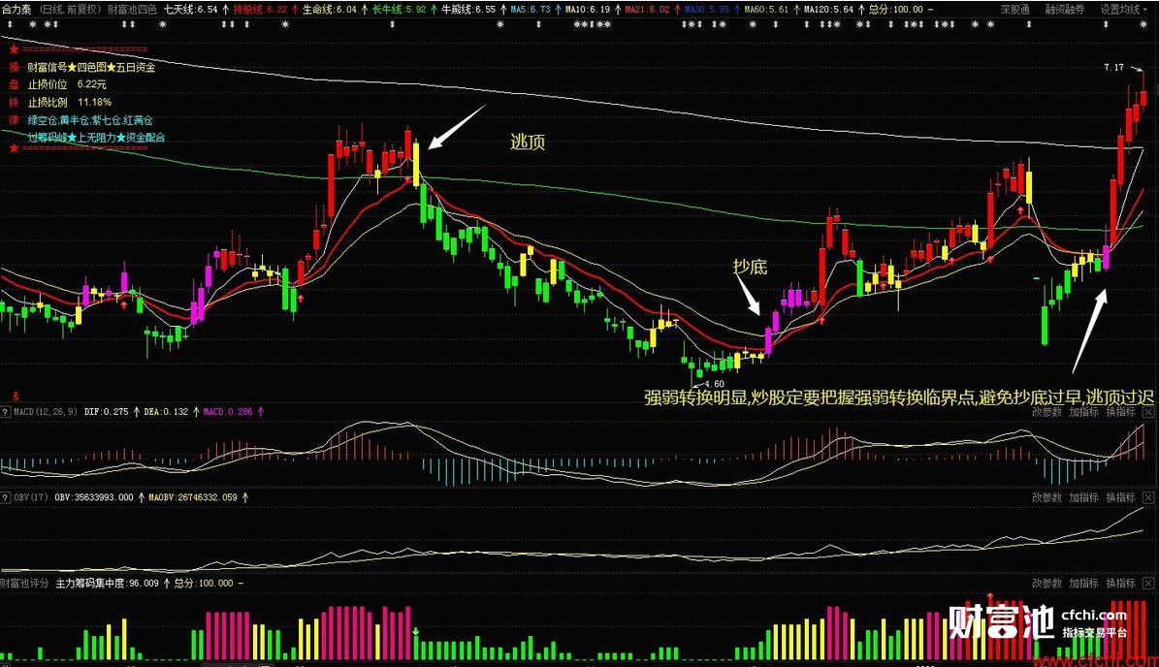The width and height of the screenshot is (1159, 667).
Task: Select the 七天线:6.54 value
Action: (191, 10)
